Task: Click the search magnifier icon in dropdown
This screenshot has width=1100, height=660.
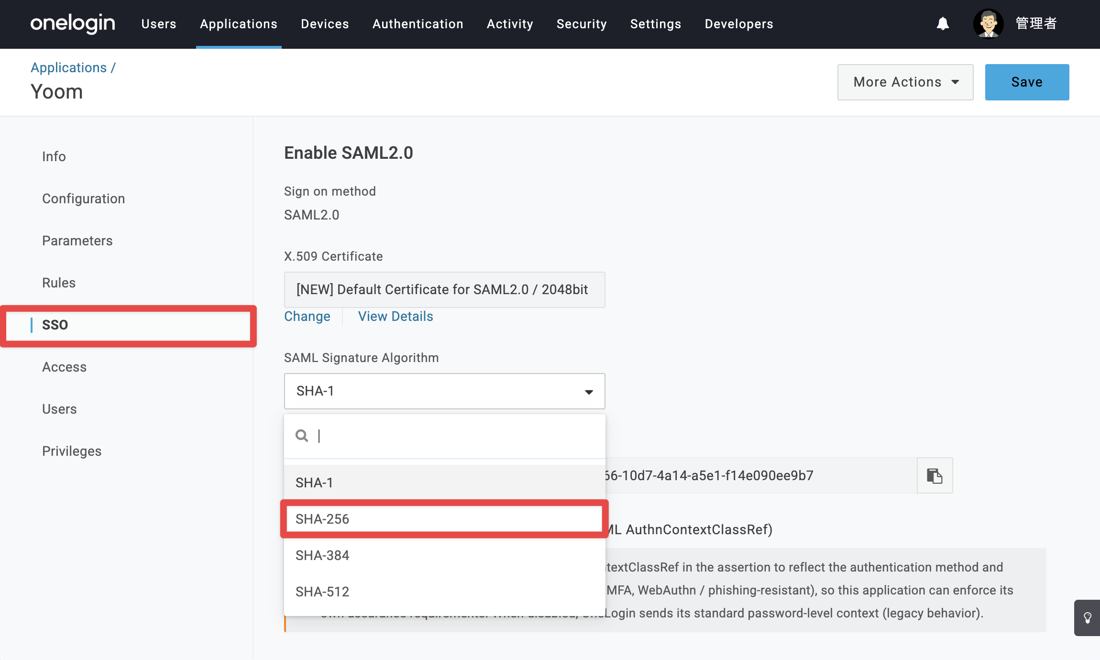Action: click(x=302, y=436)
